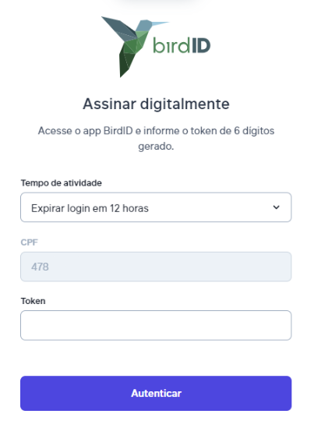Click the green 'bird' wordmark text
This screenshot has width=314, height=428.
coord(171,45)
